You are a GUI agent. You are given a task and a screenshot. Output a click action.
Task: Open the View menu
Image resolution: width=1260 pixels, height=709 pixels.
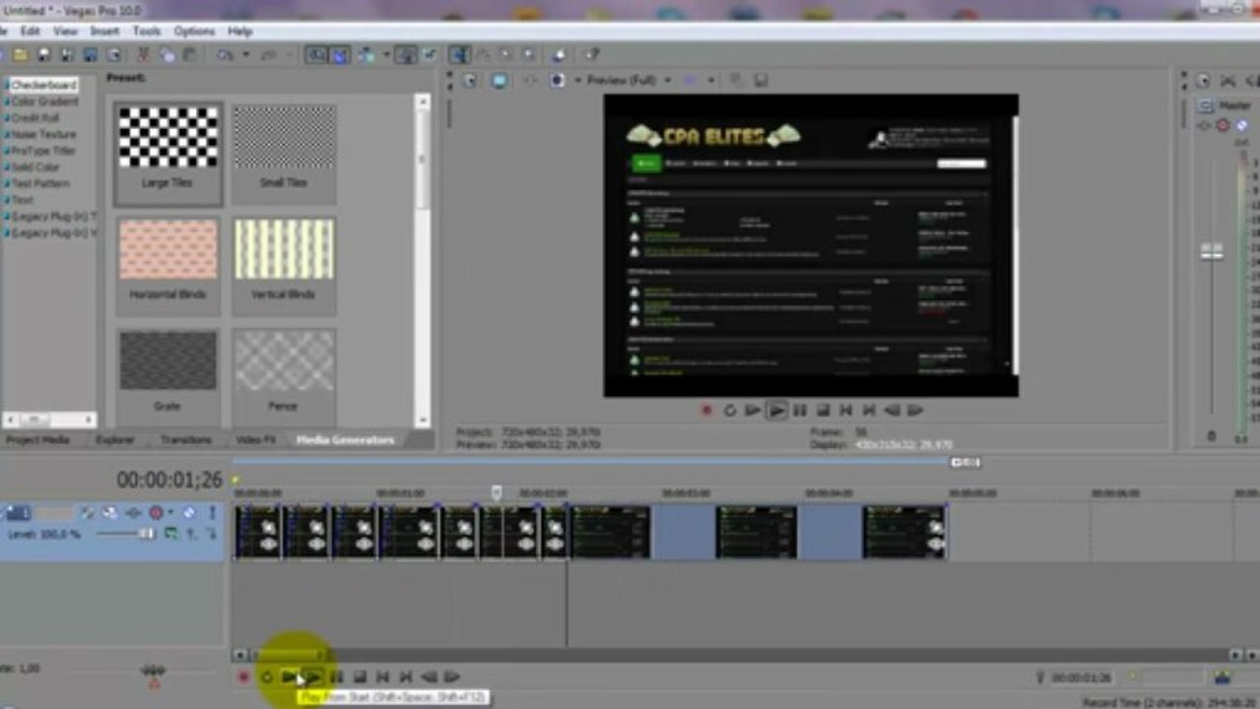coord(65,32)
